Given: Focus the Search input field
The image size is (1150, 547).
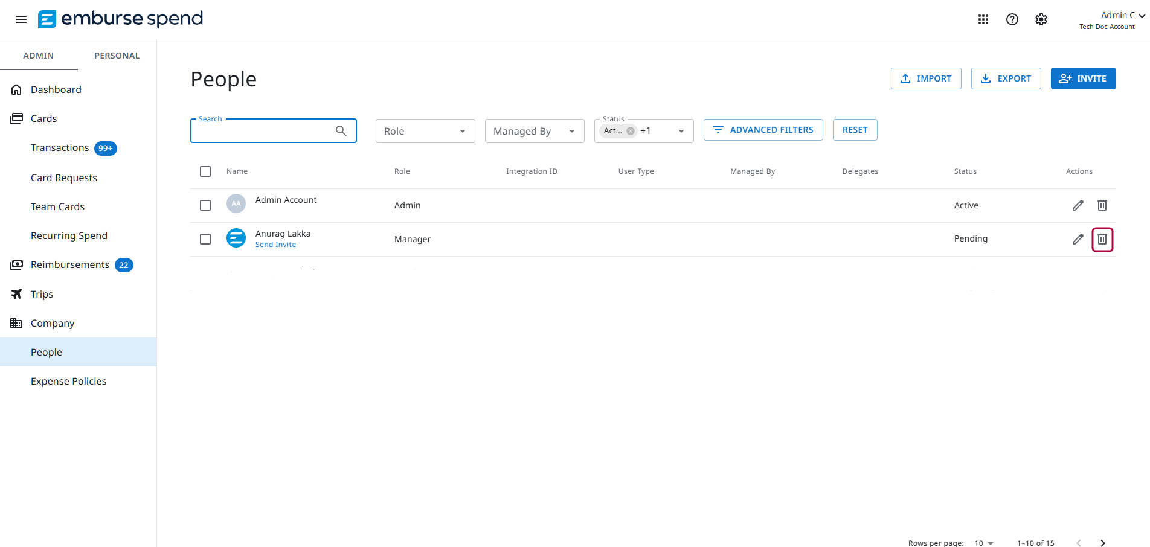Looking at the screenshot, I should [x=273, y=131].
